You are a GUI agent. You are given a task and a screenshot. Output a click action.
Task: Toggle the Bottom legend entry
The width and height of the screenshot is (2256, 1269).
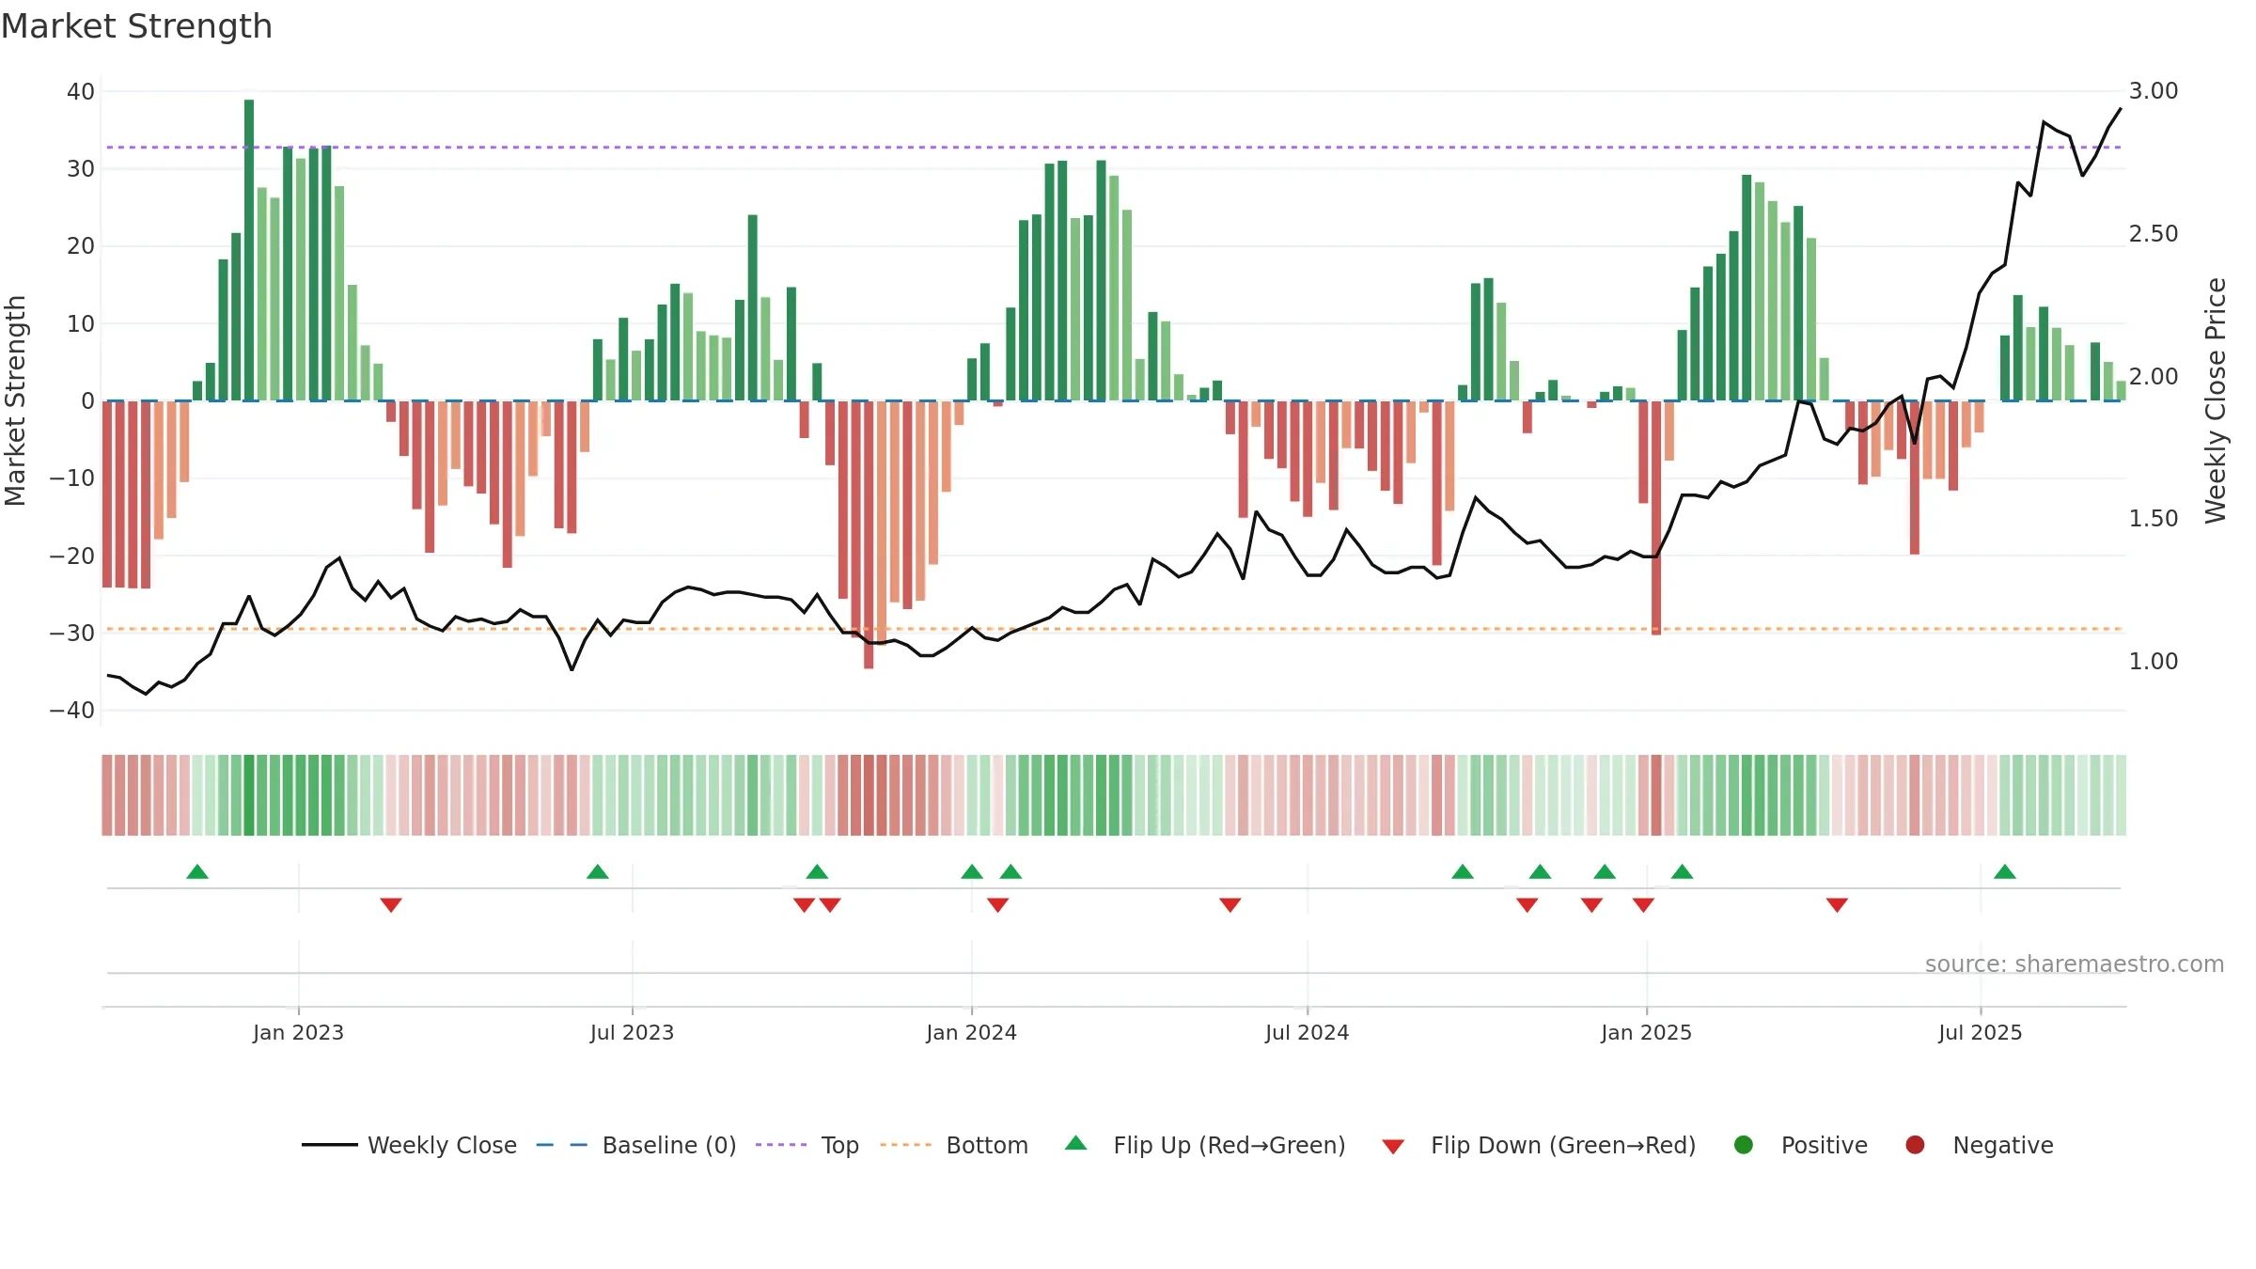(x=954, y=1145)
